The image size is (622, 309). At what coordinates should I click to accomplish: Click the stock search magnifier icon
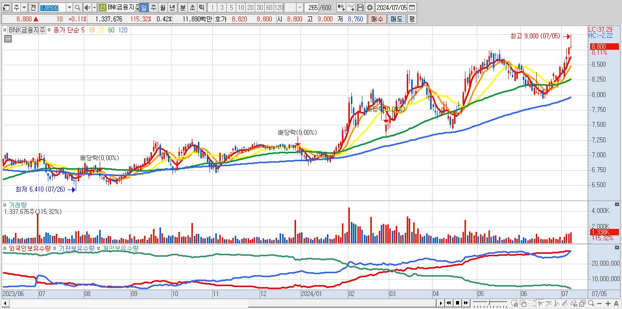(78, 7)
